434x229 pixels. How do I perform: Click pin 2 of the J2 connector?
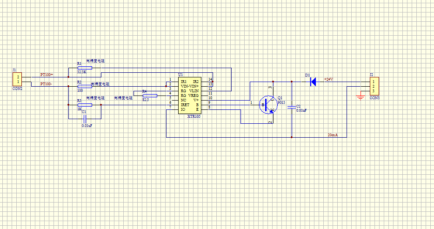pyautogui.click(x=373, y=86)
